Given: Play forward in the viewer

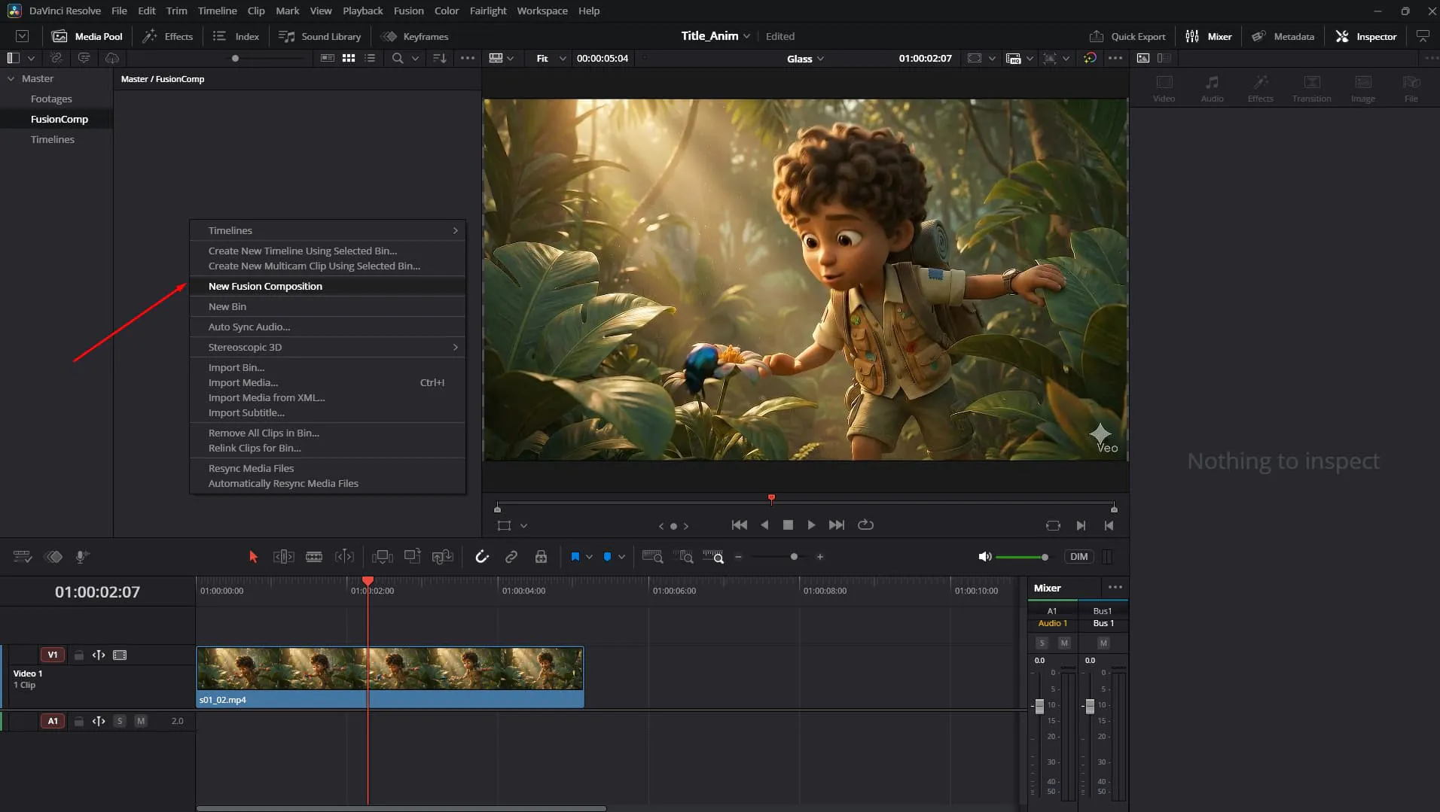Looking at the screenshot, I should (811, 525).
